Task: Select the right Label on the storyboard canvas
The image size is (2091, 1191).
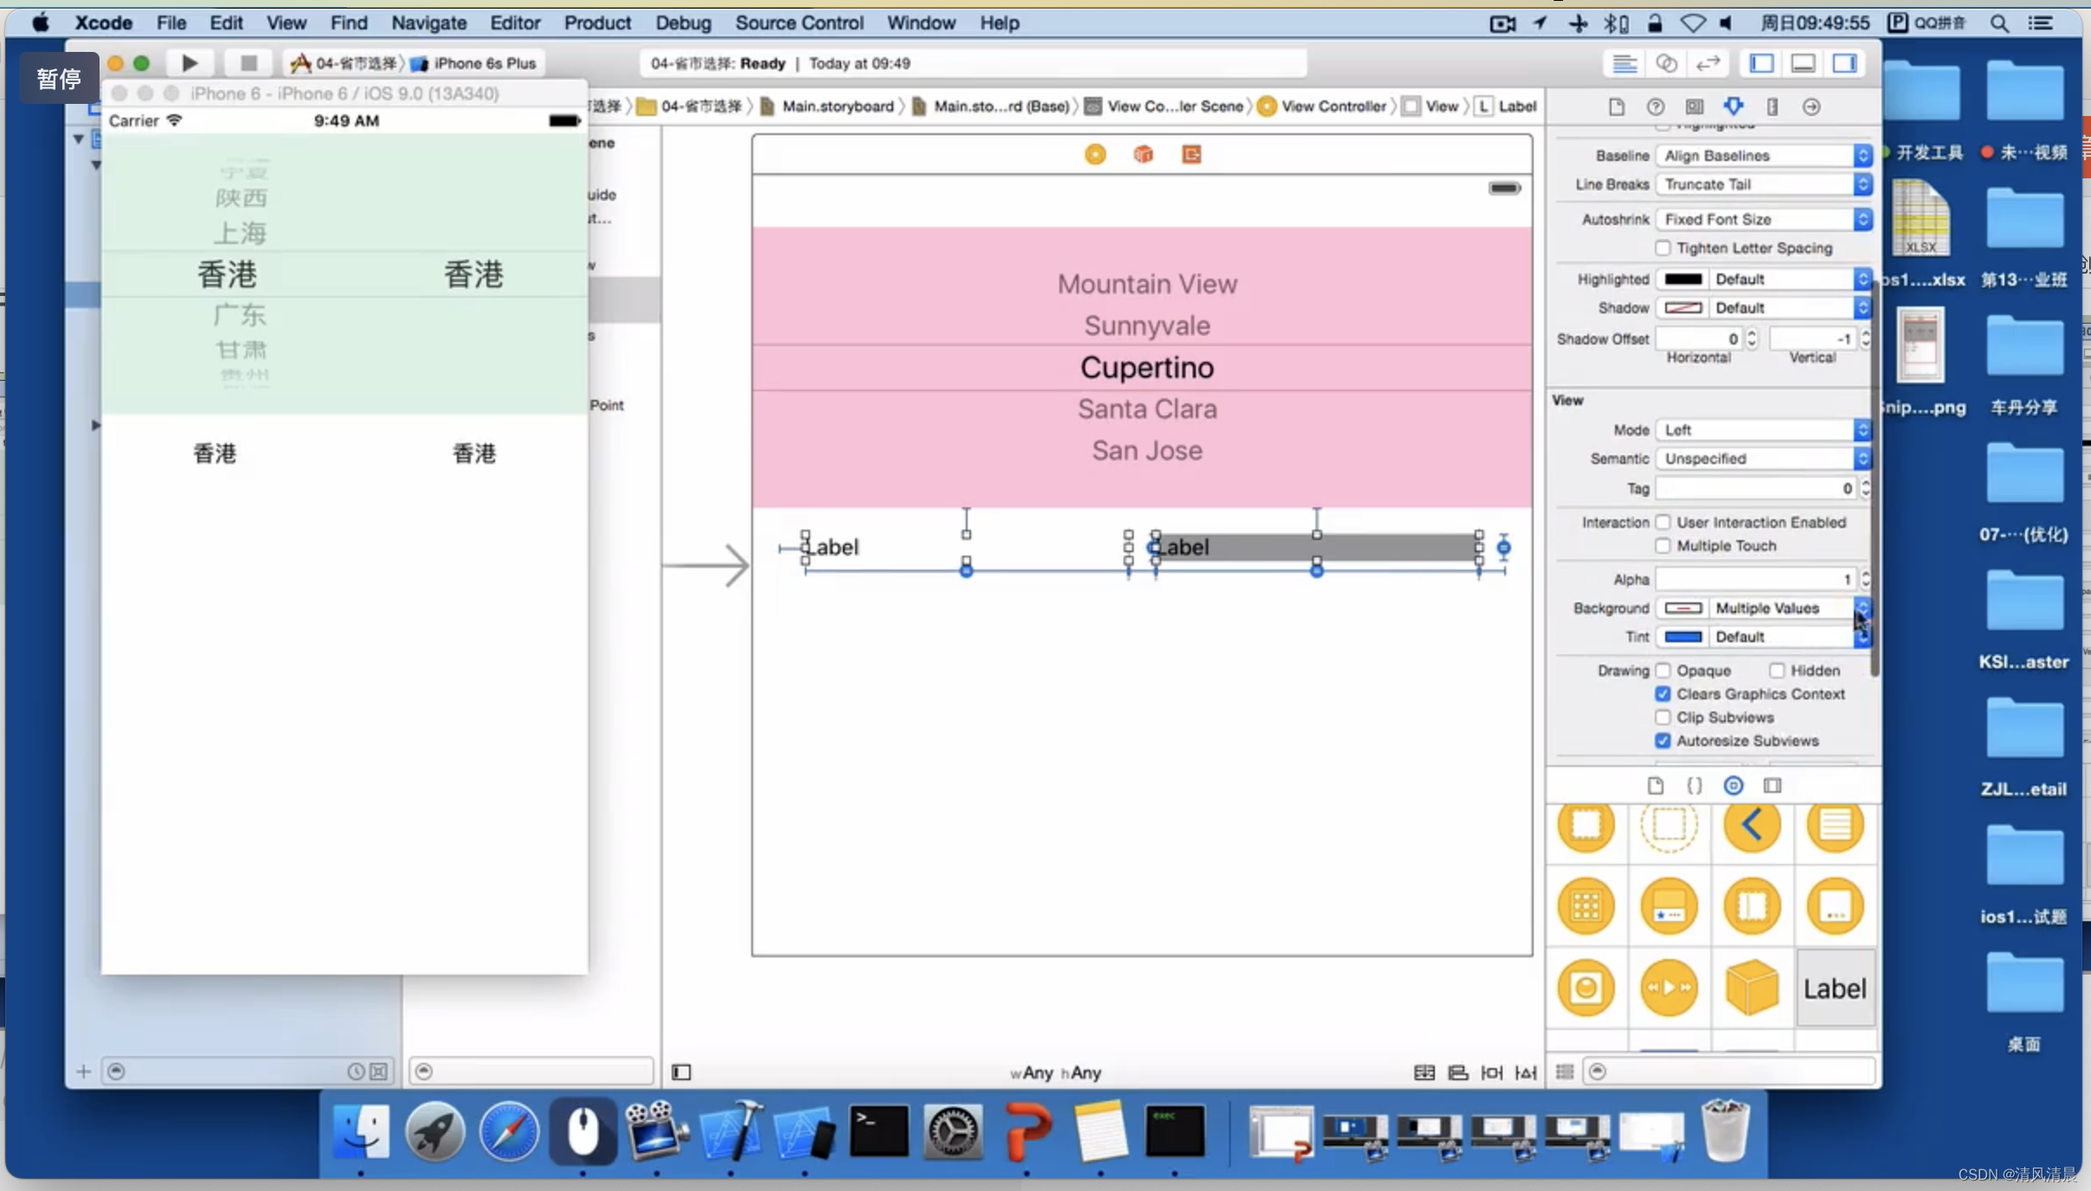Action: point(1316,547)
